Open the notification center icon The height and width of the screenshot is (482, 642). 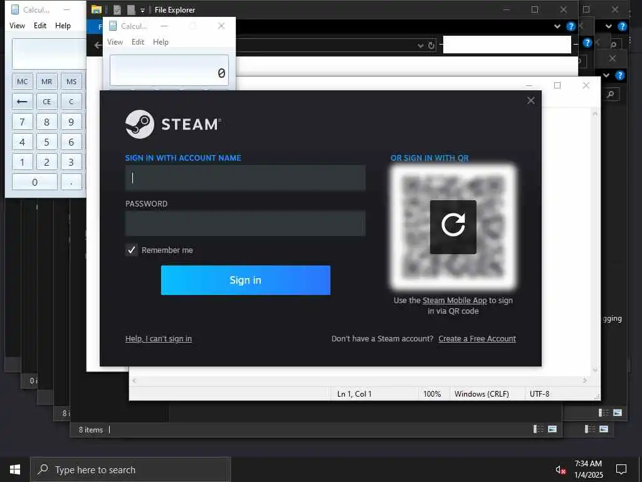coord(621,469)
